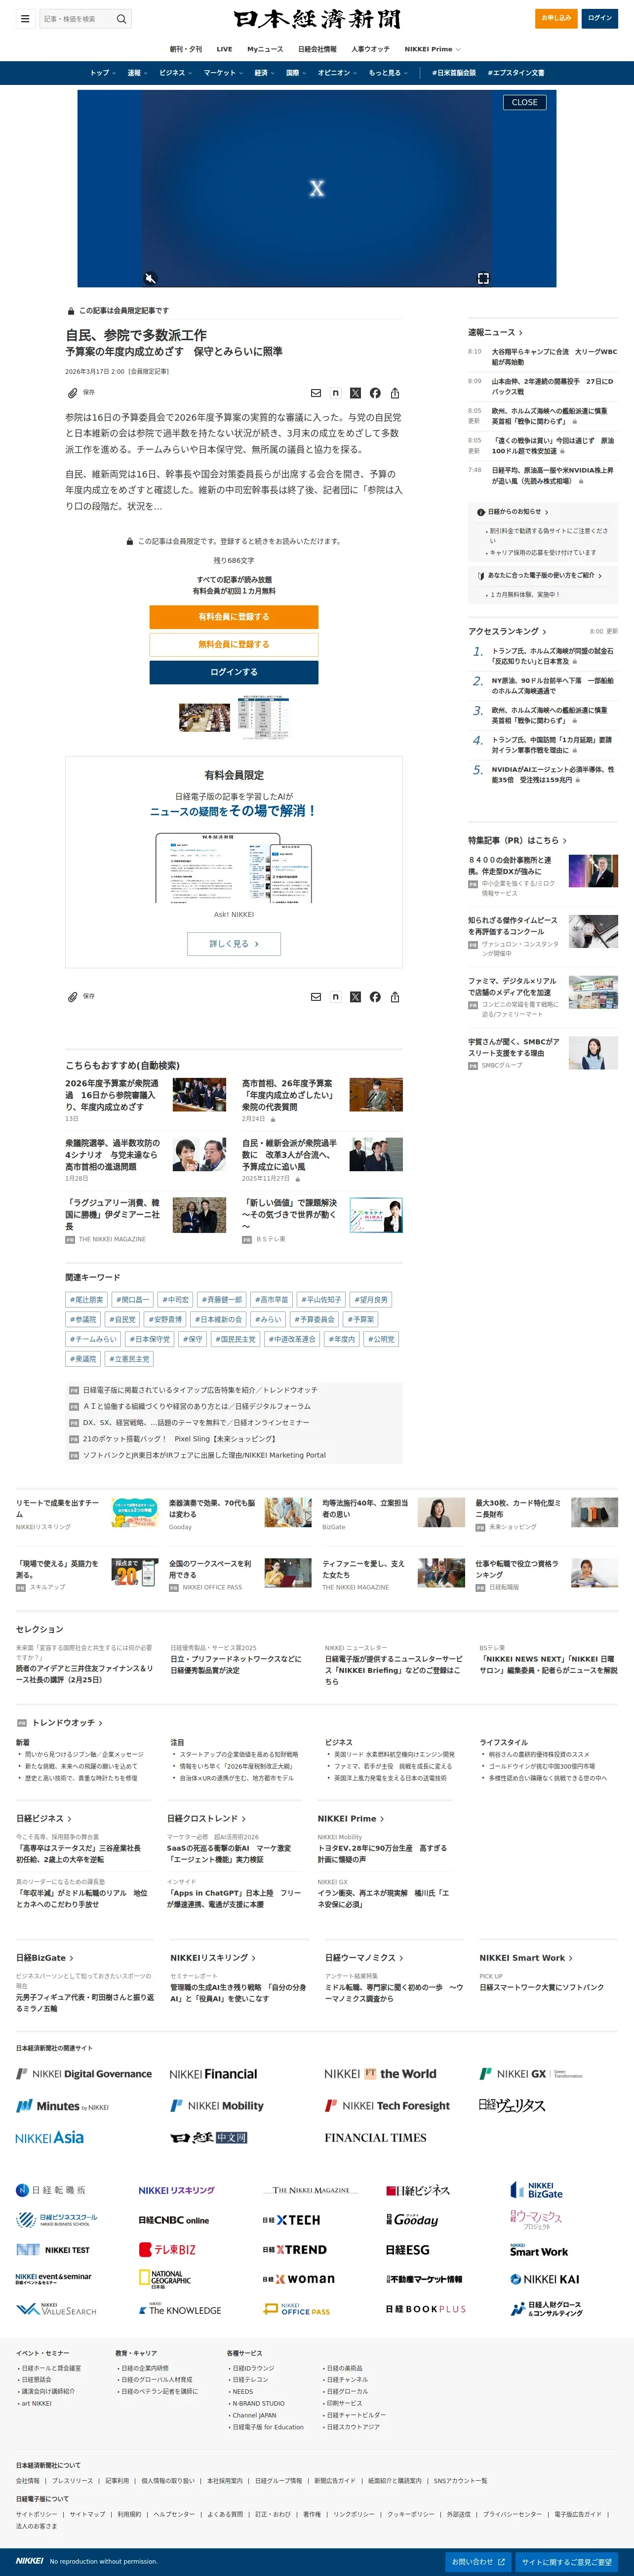
Task: Open the LIVE menu item
Action: coord(225,49)
